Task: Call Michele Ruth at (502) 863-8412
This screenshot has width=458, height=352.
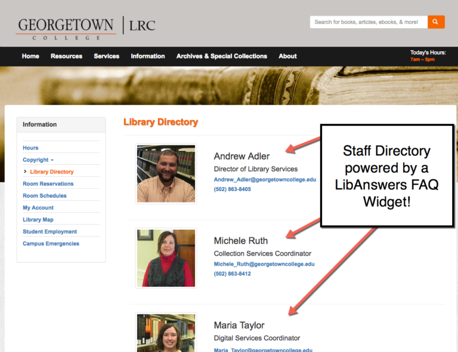Action: coord(232,274)
